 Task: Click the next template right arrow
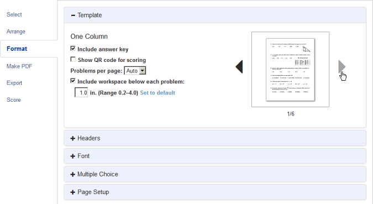click(342, 67)
